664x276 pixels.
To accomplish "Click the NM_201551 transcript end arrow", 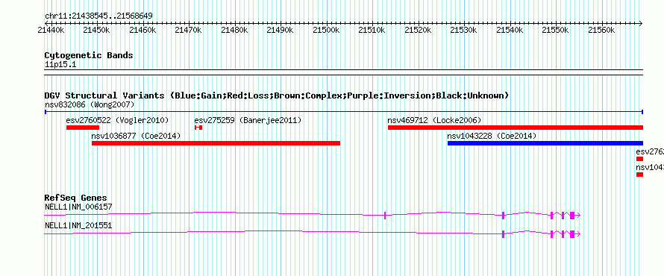I will tap(577, 233).
